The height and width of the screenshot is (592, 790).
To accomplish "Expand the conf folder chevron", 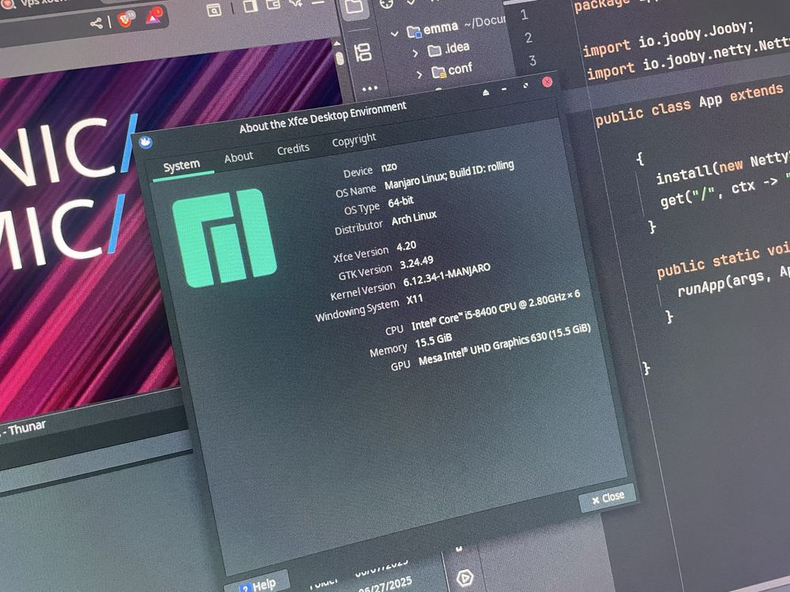I will 419,75.
